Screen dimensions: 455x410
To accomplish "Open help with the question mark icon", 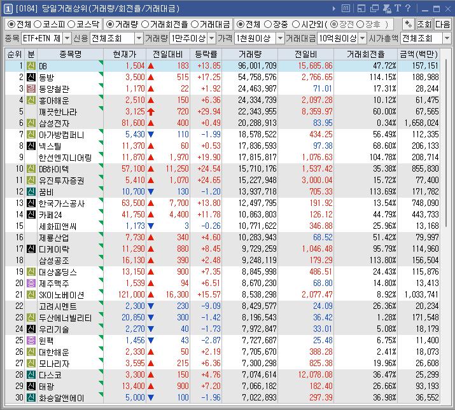I will [408, 8].
